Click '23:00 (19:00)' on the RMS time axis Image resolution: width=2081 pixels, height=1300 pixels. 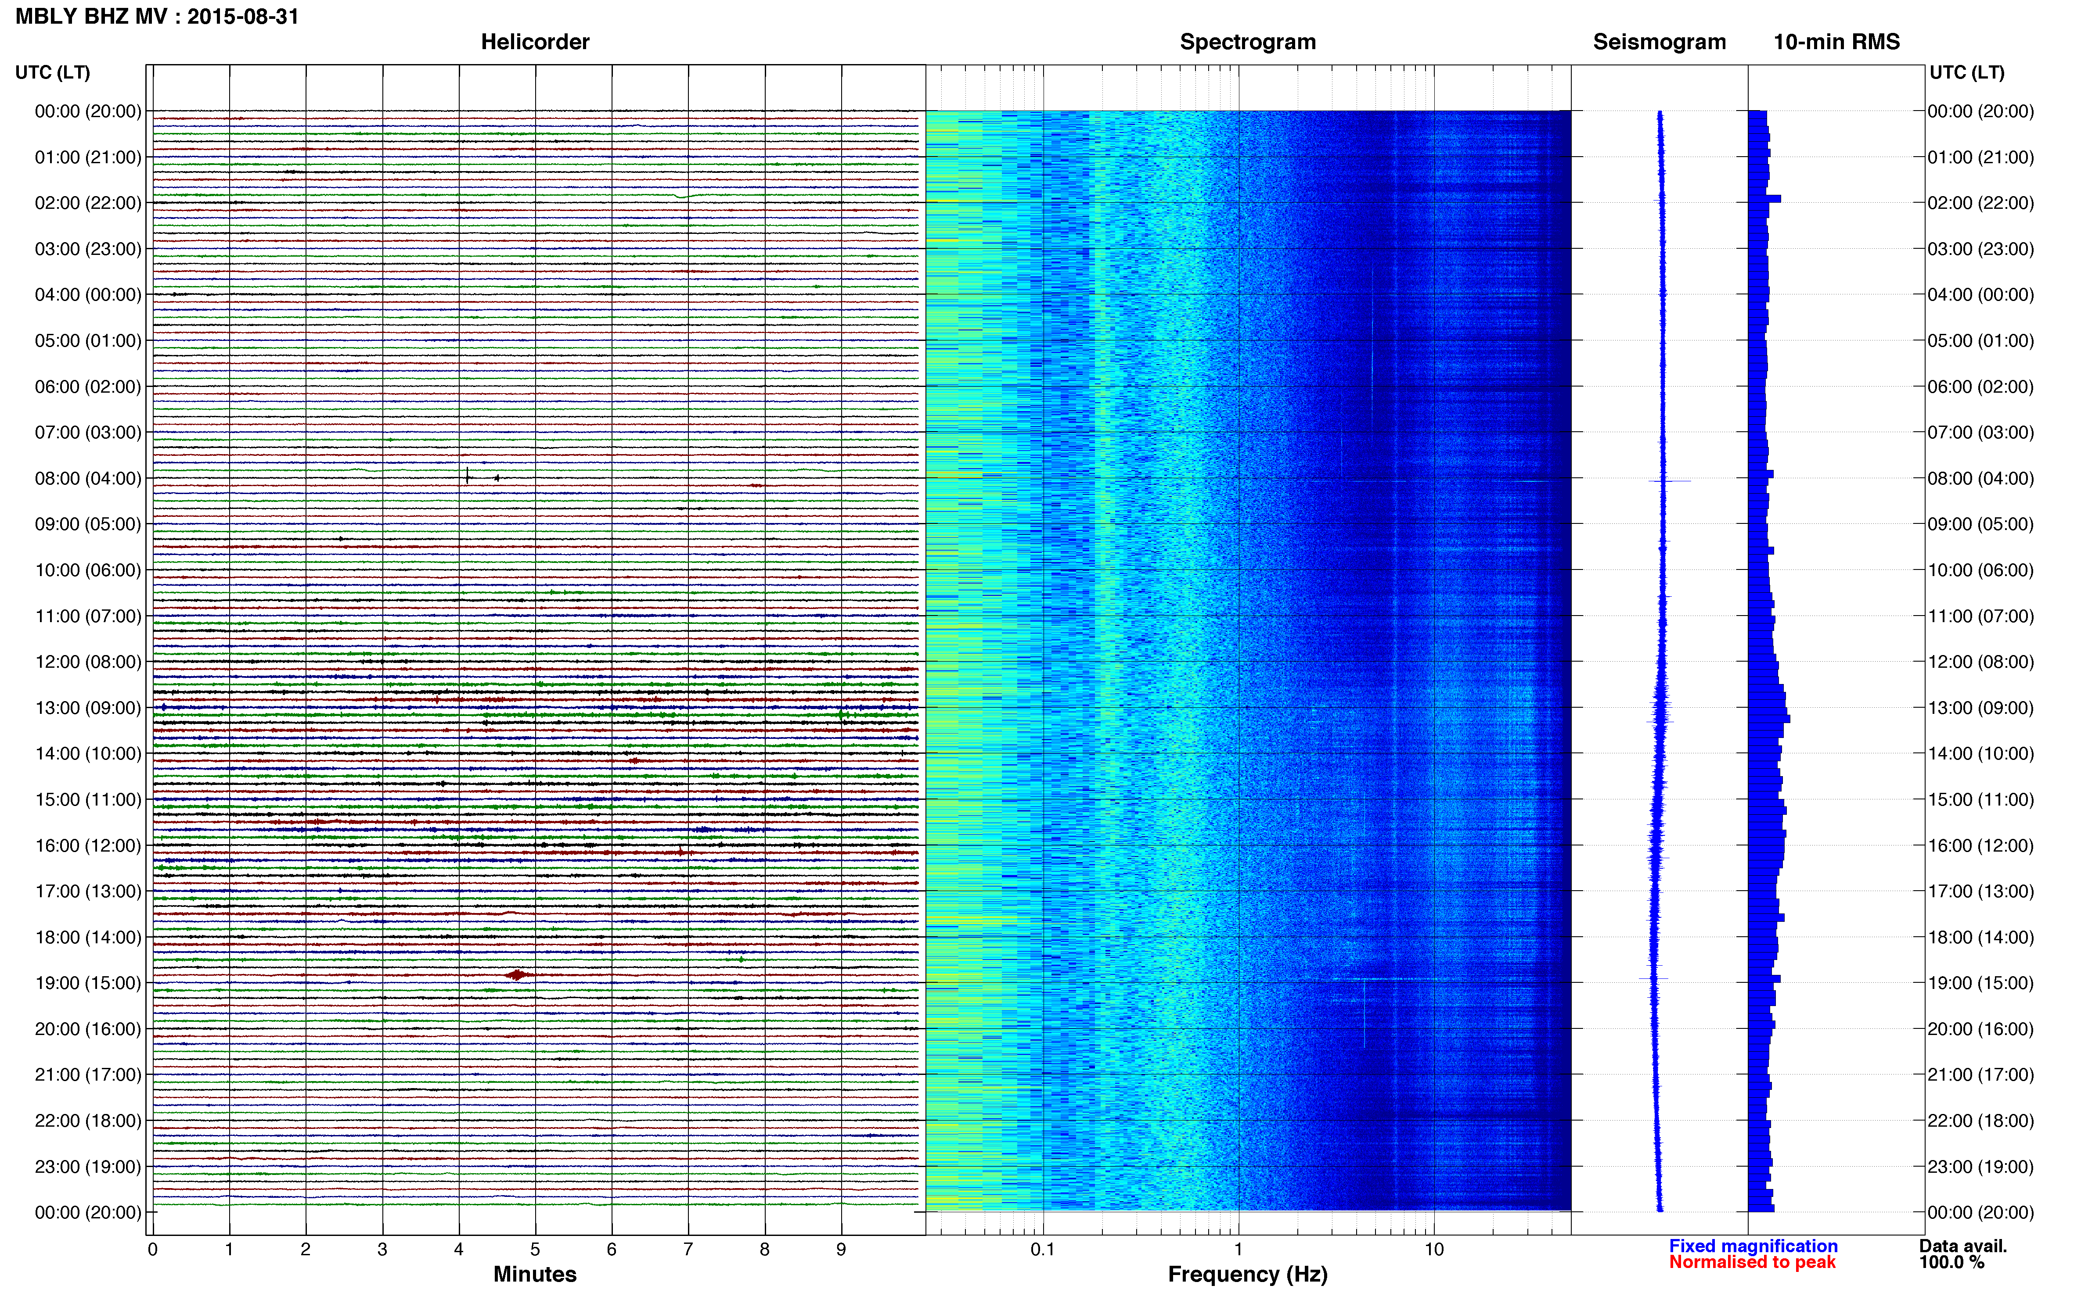coord(1980,1167)
